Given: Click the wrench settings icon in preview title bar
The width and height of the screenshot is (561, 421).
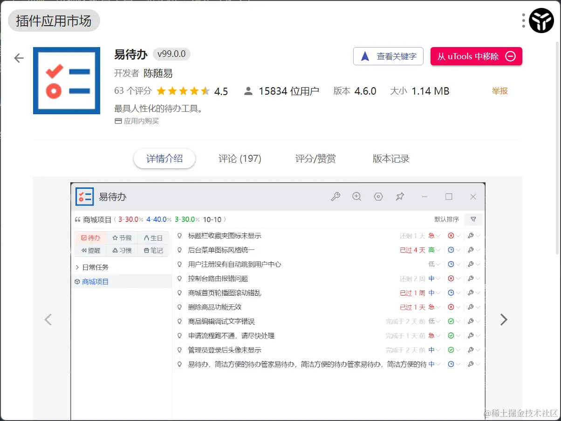Looking at the screenshot, I should coord(335,197).
